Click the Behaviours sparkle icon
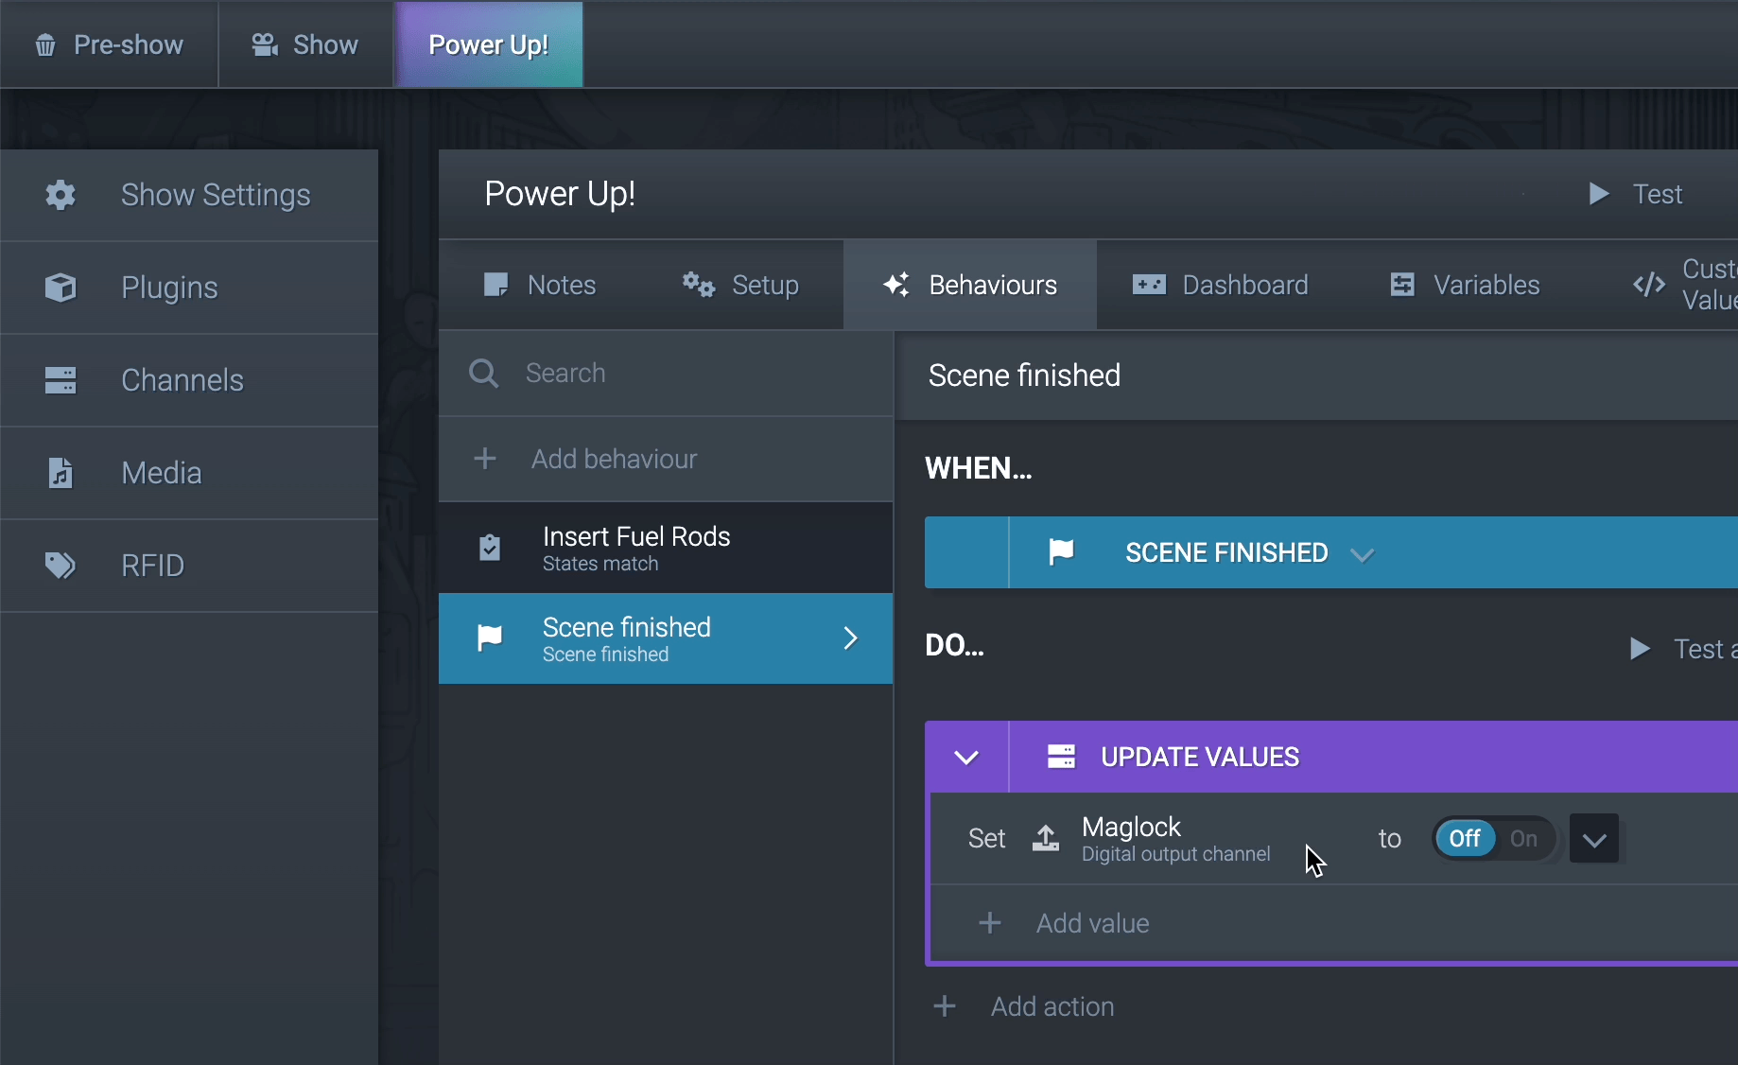1738x1065 pixels. [x=896, y=285]
